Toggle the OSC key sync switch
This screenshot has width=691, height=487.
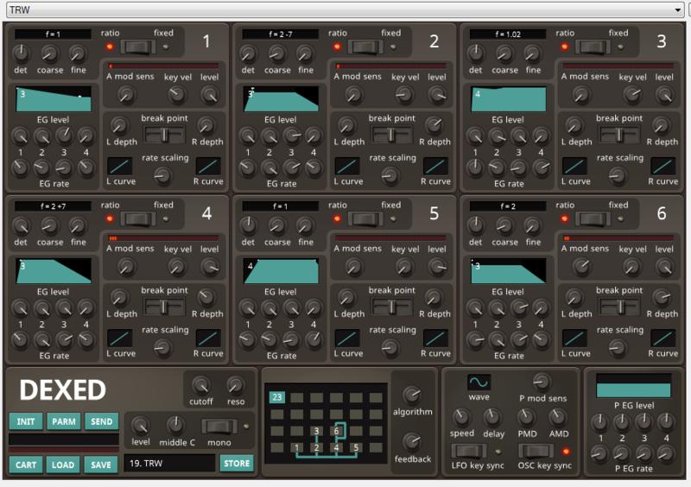(x=536, y=451)
